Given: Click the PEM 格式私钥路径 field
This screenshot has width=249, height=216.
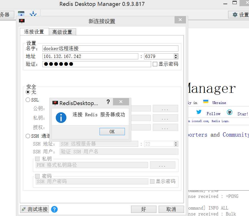Looking at the screenshot, I should coord(92,165).
